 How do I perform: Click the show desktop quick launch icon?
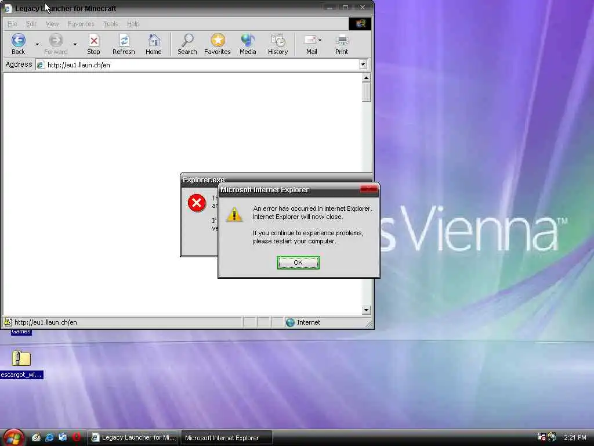pyautogui.click(x=37, y=437)
